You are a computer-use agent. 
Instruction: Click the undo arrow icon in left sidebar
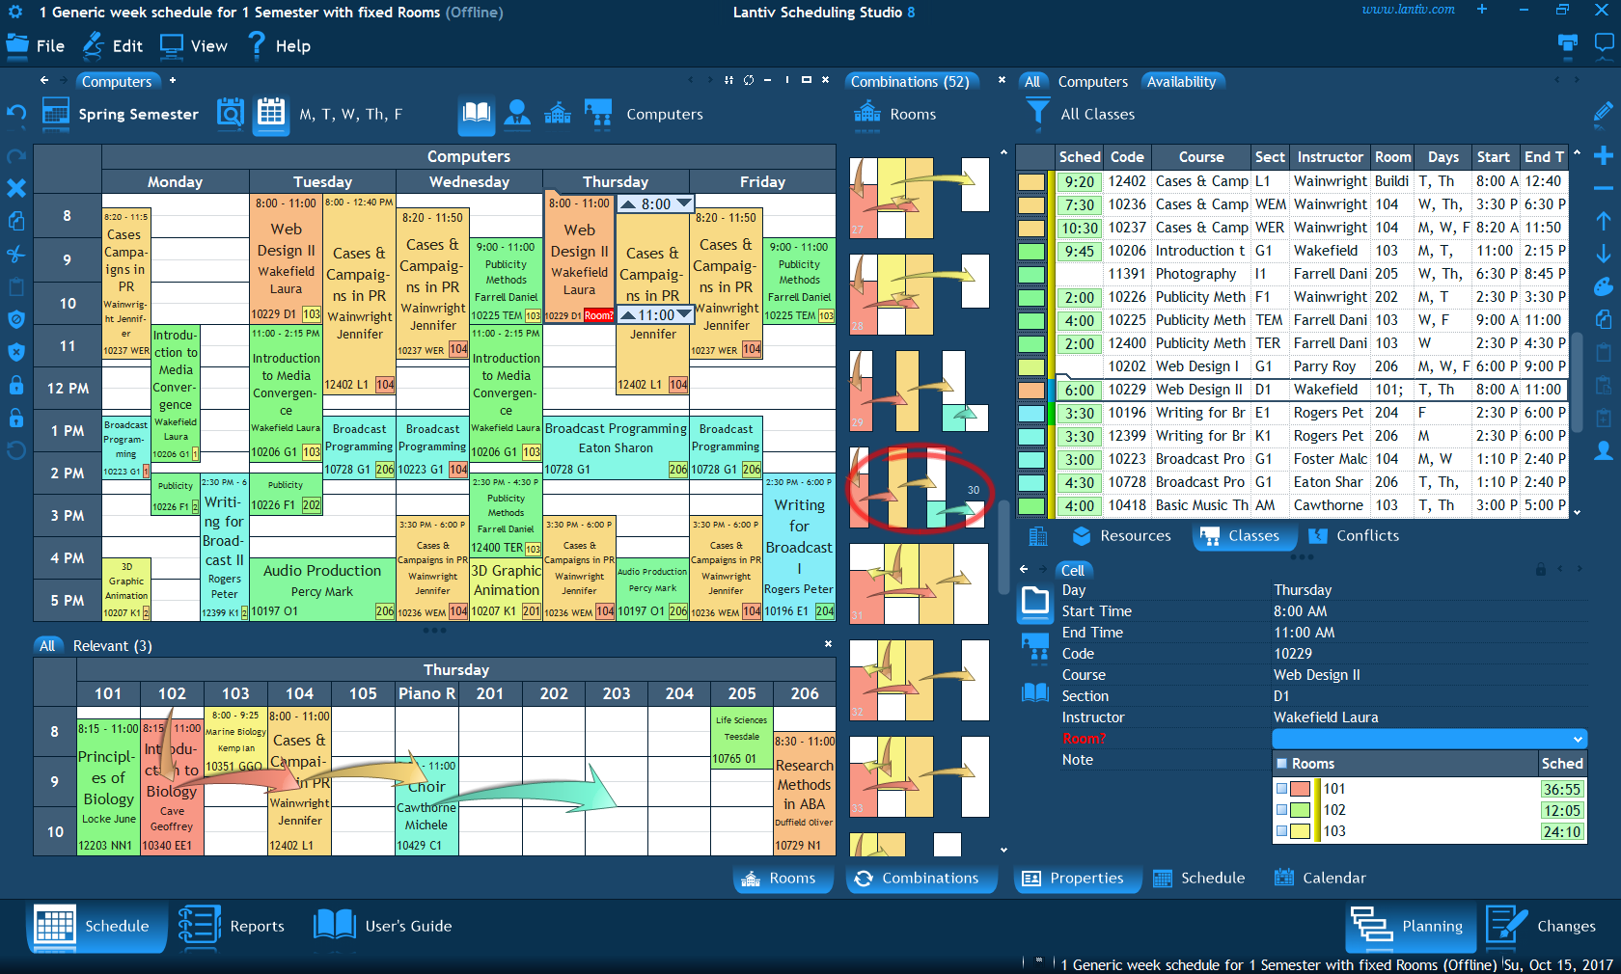coord(16,114)
